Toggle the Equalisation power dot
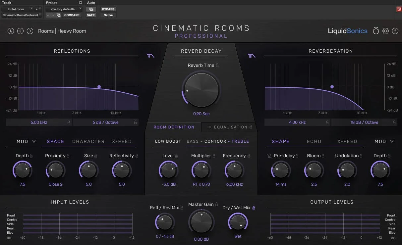The image size is (402, 245). click(210, 127)
